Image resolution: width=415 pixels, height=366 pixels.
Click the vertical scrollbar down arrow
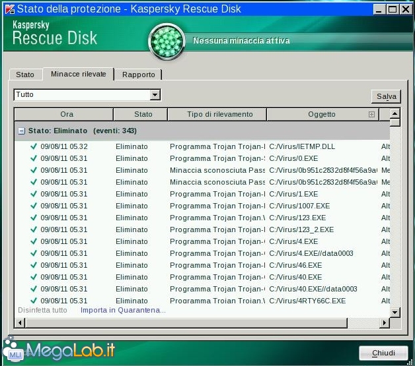tap(395, 313)
